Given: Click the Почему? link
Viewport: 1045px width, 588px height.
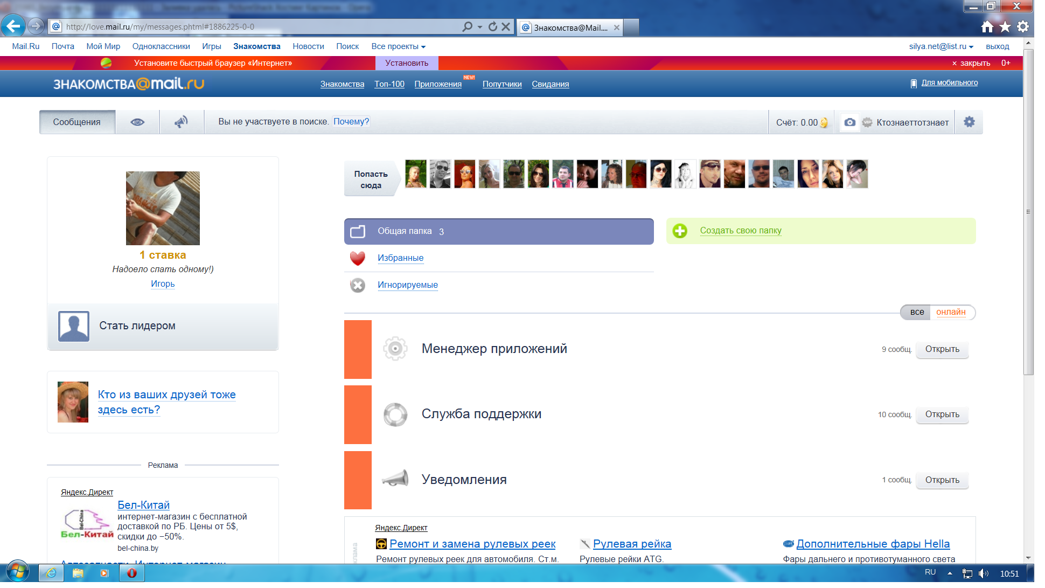Looking at the screenshot, I should [351, 122].
